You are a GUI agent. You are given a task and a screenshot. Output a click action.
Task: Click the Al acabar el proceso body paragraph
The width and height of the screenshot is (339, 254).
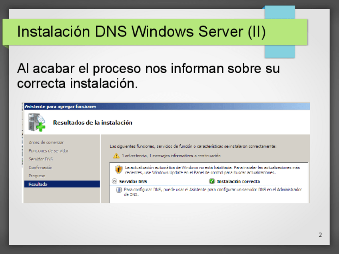click(x=148, y=76)
